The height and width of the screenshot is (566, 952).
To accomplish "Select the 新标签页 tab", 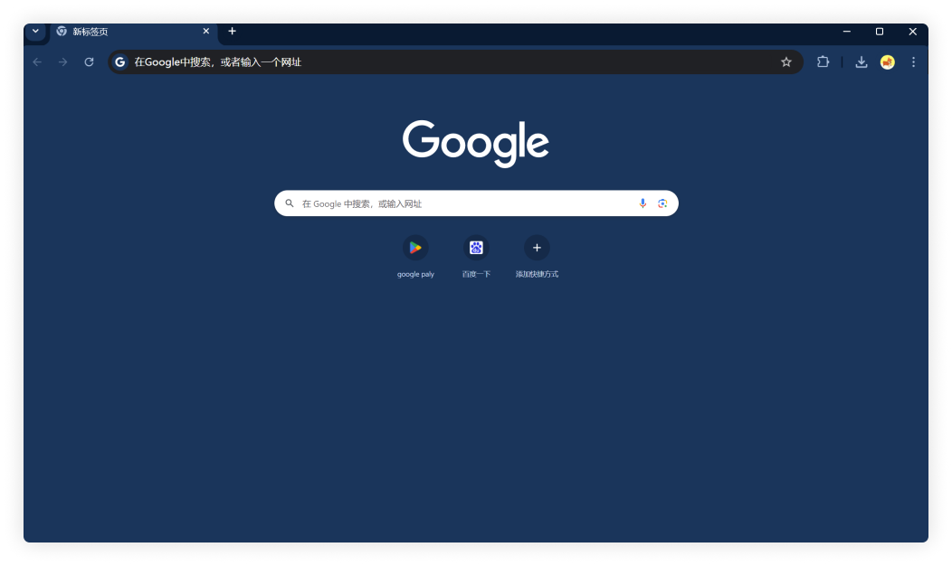I will 127,32.
